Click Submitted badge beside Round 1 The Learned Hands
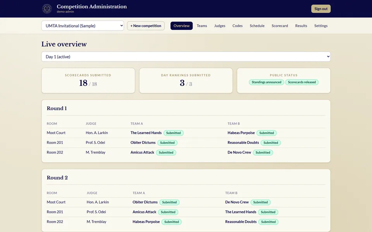The height and width of the screenshot is (232, 372). pos(174,133)
